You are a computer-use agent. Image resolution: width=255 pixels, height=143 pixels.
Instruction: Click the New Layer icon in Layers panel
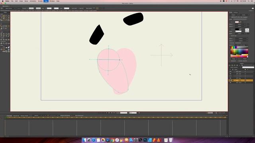click(x=229, y=65)
